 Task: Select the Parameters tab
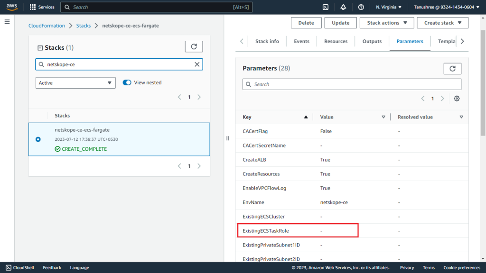point(410,41)
